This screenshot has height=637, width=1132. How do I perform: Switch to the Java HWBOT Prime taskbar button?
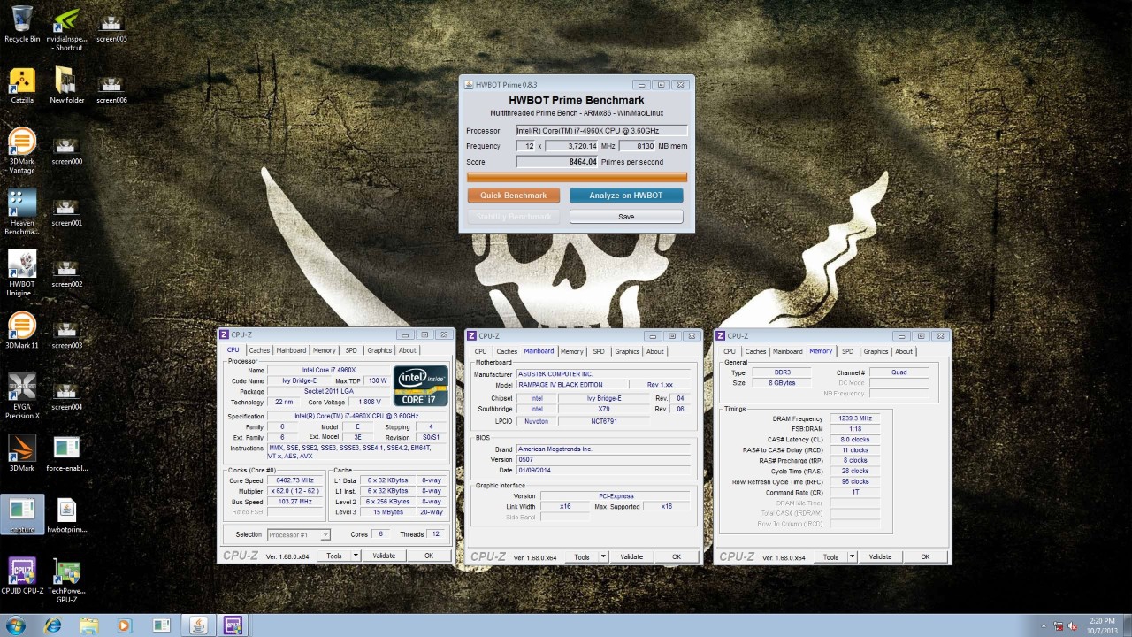click(x=197, y=625)
